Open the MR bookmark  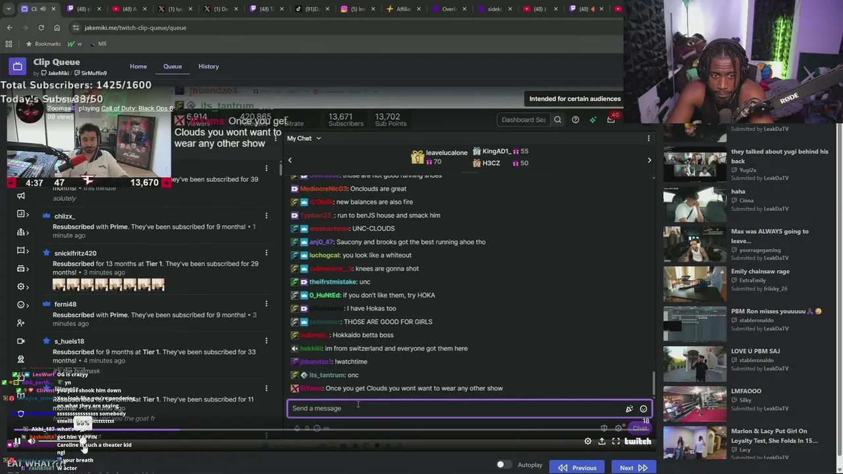[97, 43]
